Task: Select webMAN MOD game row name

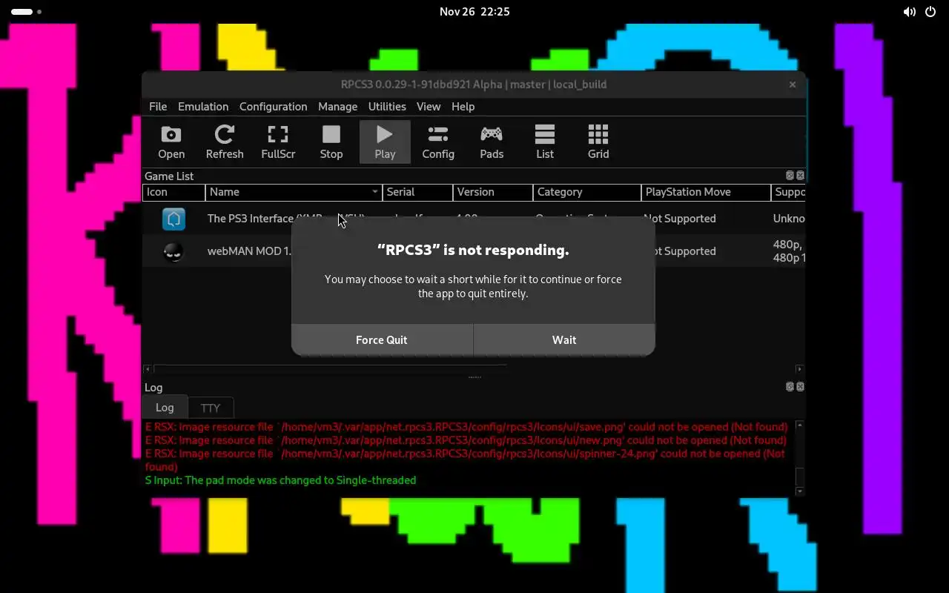Action: [249, 251]
